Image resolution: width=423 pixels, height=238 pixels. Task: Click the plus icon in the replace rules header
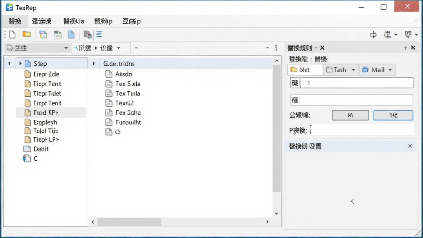[405, 48]
